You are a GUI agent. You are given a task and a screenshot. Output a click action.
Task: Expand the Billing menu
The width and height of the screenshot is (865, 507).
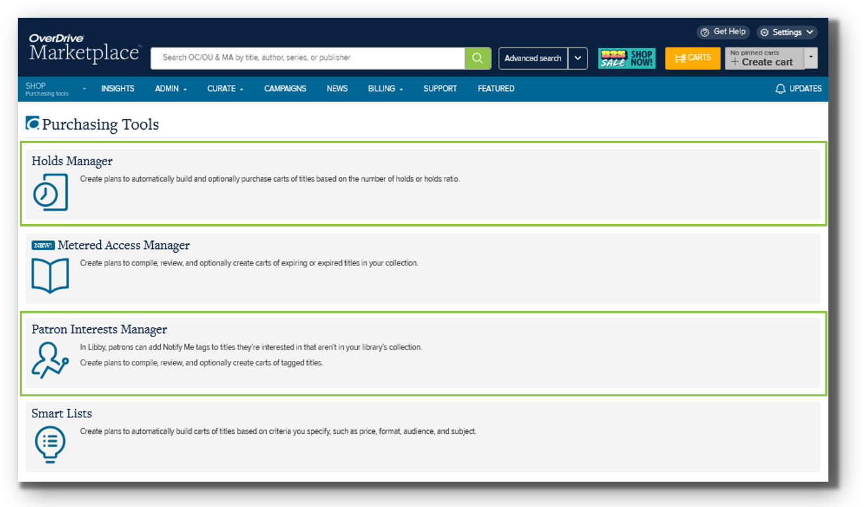(x=385, y=89)
